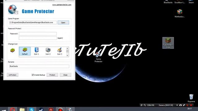The width and height of the screenshot is (198, 111).
Task: Click the red power app taskbar icon
Action: 51,109
